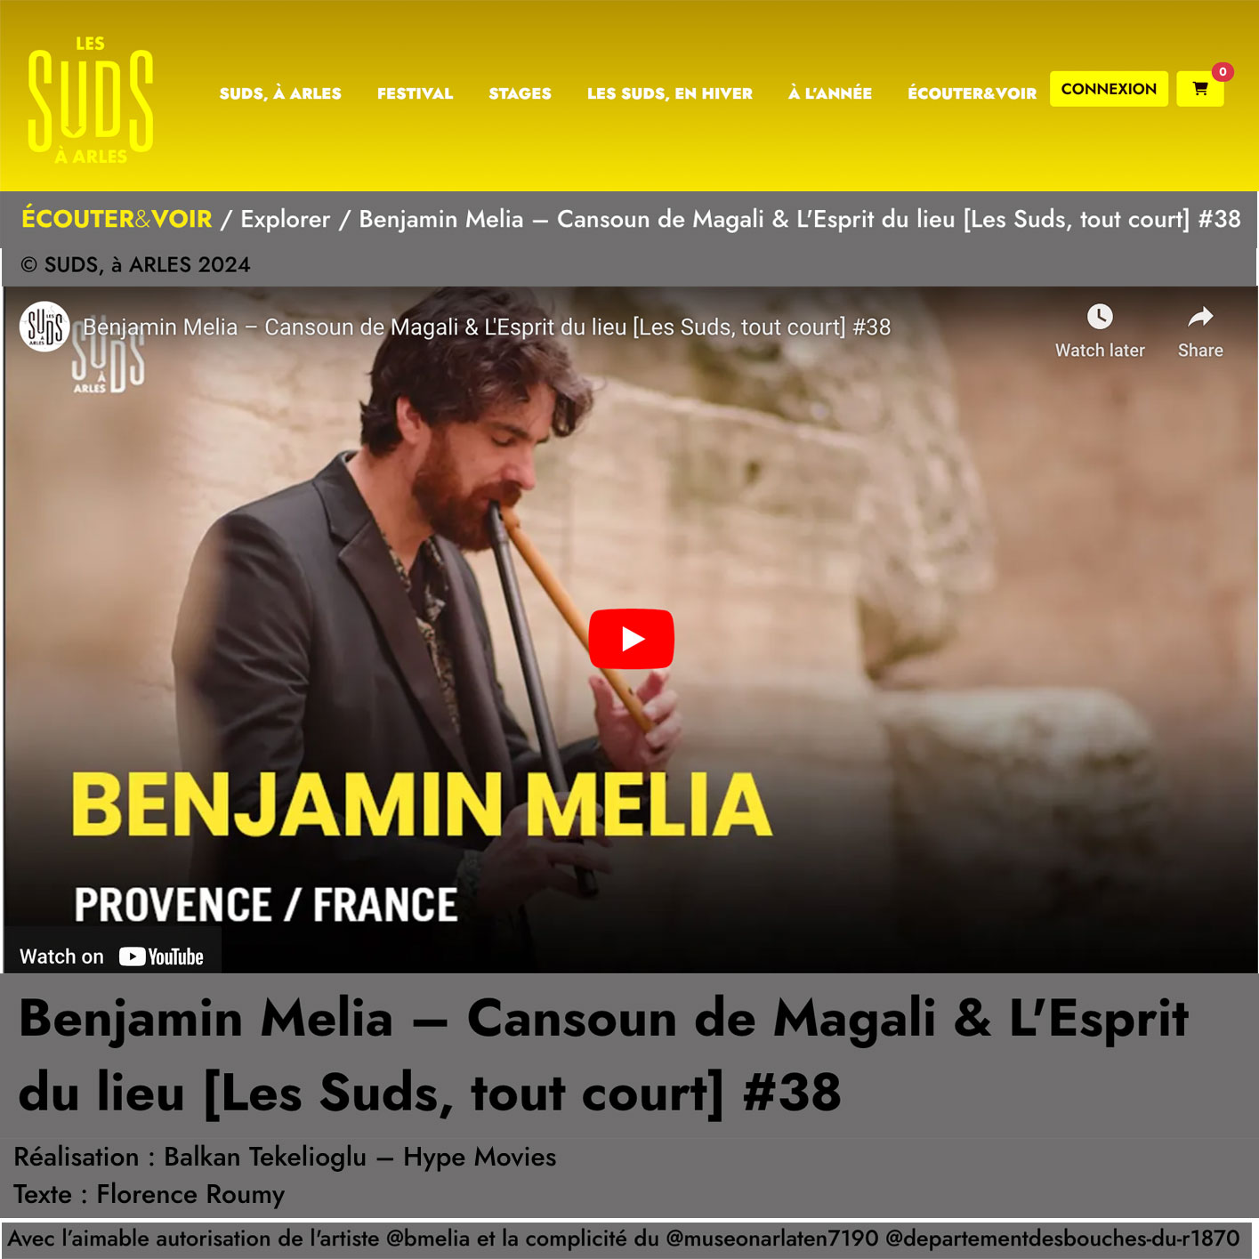Go to À L'ANNÉE section
The image size is (1259, 1259).
[x=830, y=93]
